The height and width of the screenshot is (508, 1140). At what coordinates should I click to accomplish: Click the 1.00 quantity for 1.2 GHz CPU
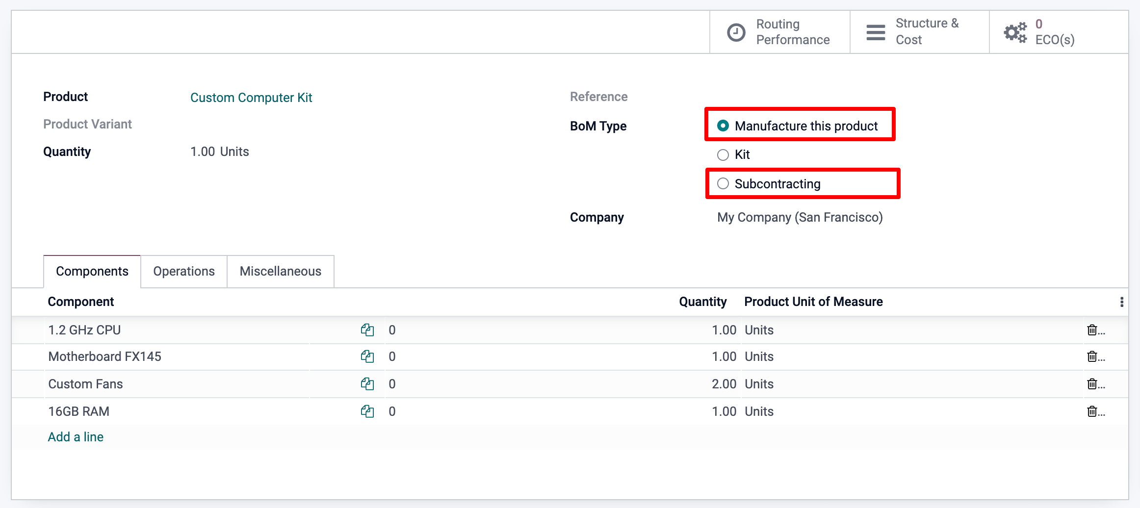coord(724,330)
